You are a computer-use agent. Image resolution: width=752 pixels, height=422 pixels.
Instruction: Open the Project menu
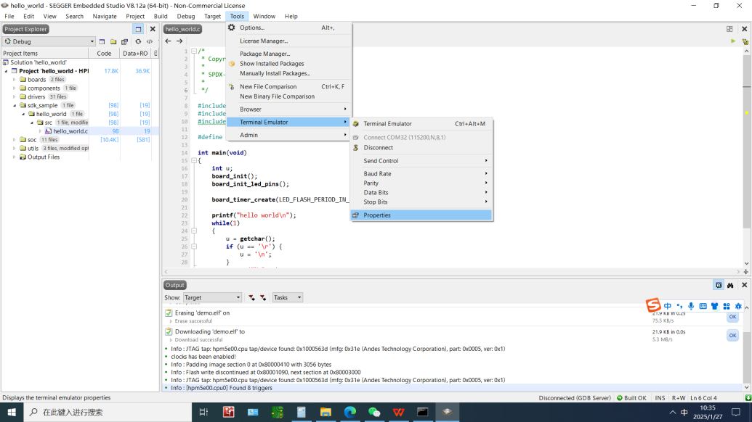coord(134,16)
